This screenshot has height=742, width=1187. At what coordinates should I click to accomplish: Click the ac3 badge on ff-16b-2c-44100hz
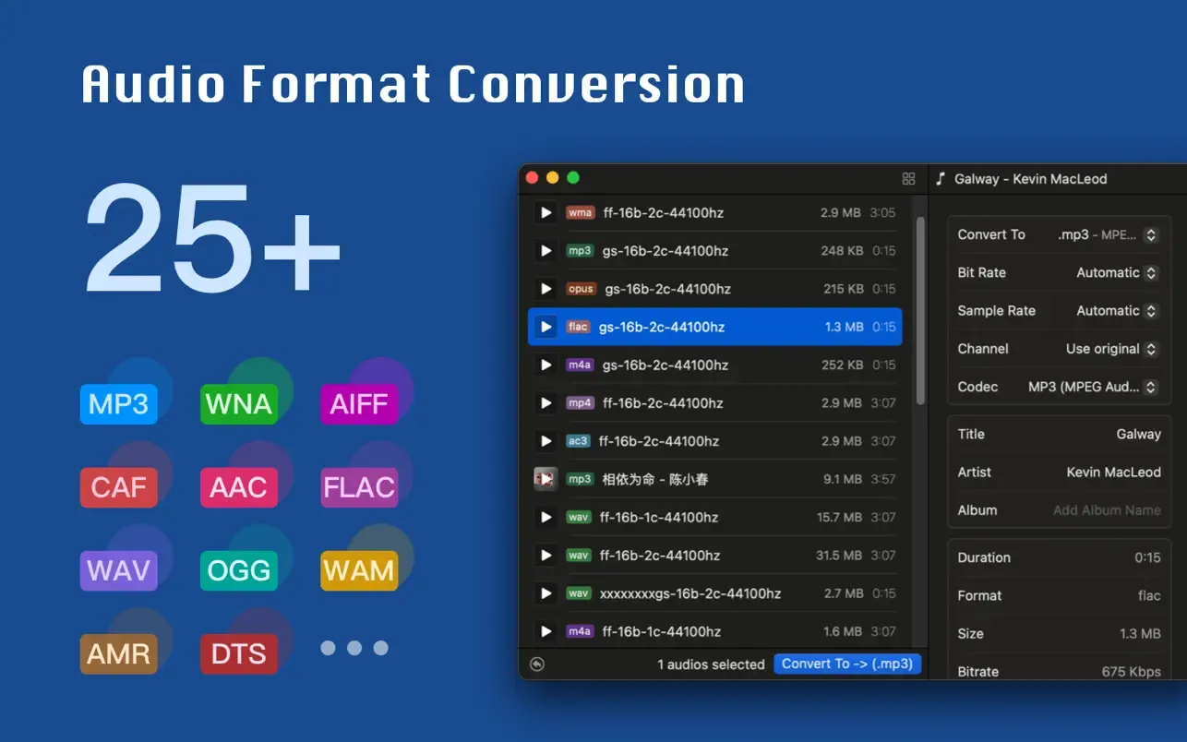(x=578, y=441)
